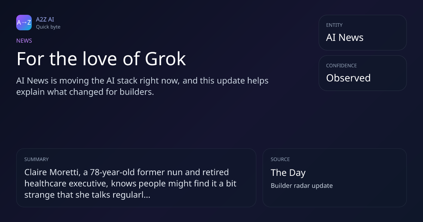Select the Builder radar update caption
The width and height of the screenshot is (423, 222).
pyautogui.click(x=302, y=186)
